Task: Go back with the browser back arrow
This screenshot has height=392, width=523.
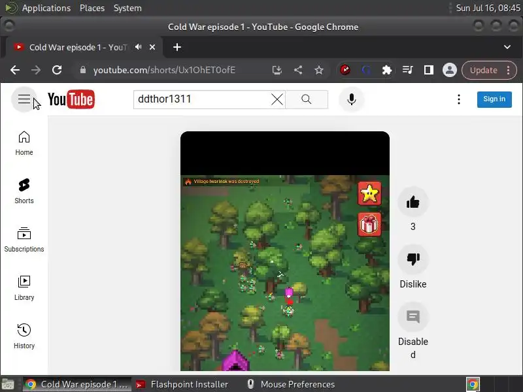Action: click(15, 70)
